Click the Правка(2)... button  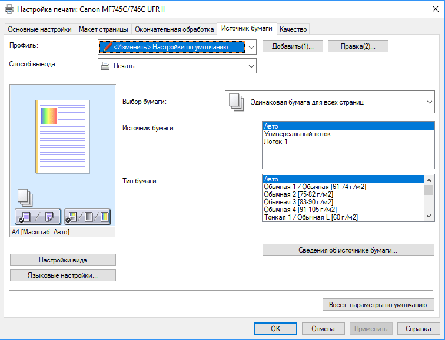[358, 46]
